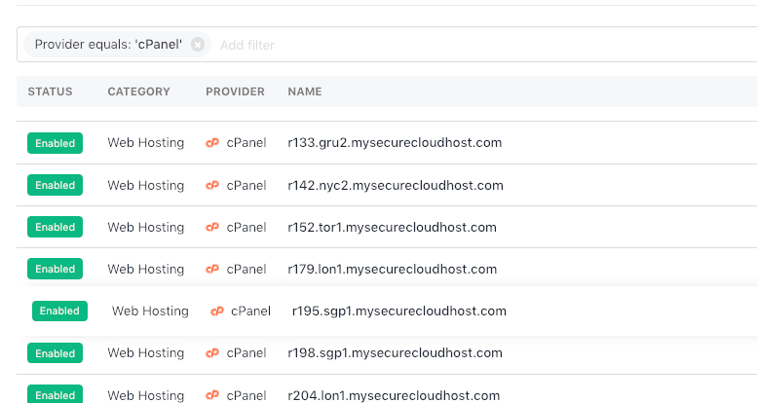The image size is (757, 403).
Task: Open r195.sgp1.mysecurecloudhost.com server
Action: point(399,311)
